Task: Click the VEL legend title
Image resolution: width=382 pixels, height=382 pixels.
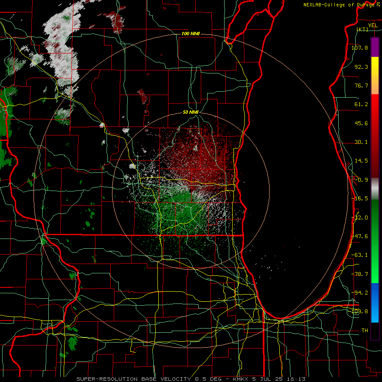Action: click(373, 25)
